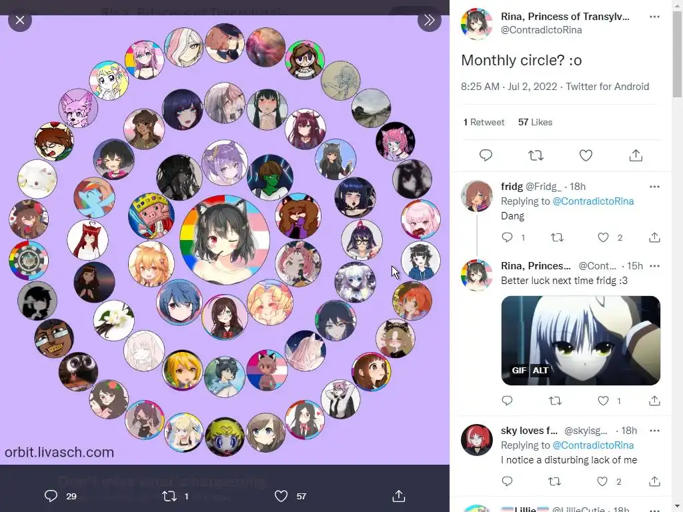Viewport: 683px width, 512px height.
Task: Show ALT text of the GIF
Action: coord(540,371)
